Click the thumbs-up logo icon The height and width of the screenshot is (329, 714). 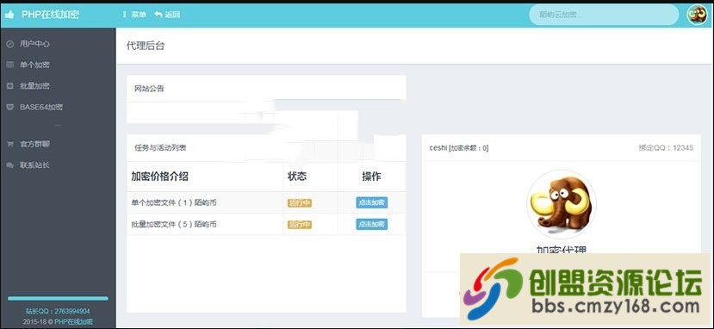click(9, 15)
